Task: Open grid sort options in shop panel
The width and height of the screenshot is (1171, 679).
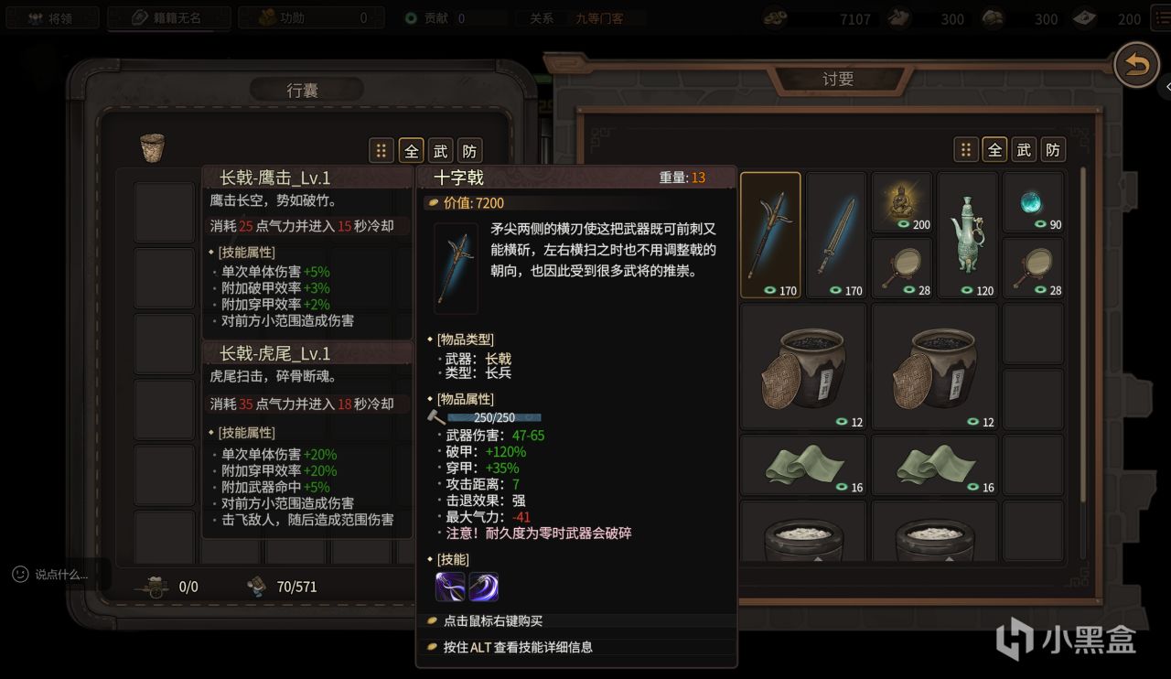Action: coord(965,149)
